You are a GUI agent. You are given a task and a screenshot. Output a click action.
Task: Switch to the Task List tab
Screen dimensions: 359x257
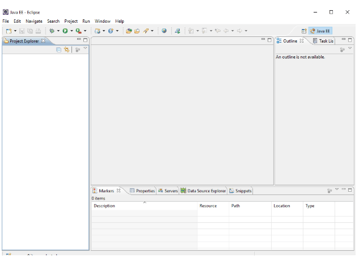[x=323, y=41]
